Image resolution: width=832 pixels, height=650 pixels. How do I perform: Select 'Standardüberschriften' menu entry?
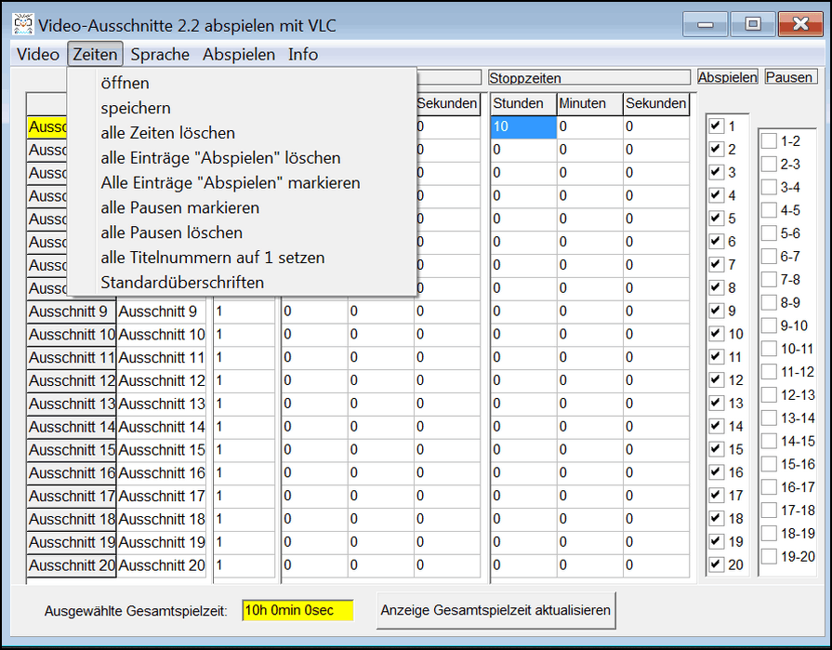[182, 282]
